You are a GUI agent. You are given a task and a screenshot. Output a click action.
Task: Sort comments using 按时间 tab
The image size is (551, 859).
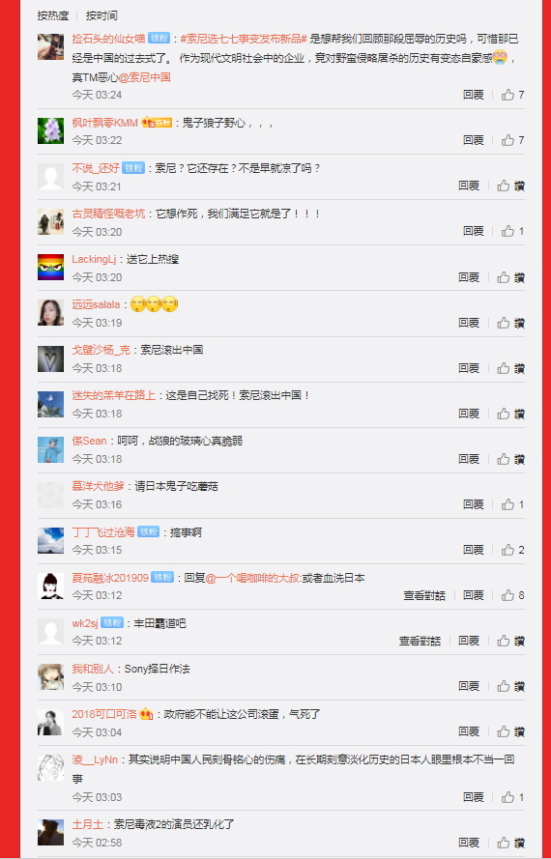click(101, 15)
